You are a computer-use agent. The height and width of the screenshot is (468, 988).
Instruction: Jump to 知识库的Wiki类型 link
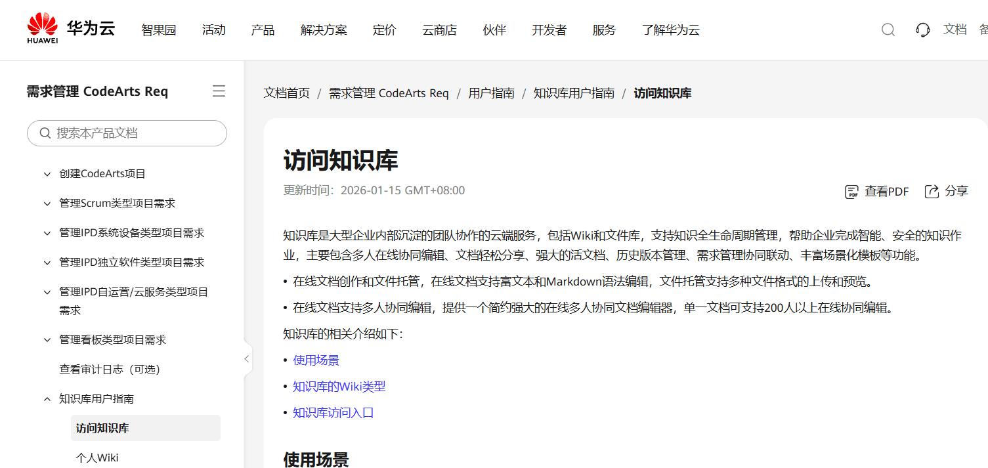[x=339, y=387]
